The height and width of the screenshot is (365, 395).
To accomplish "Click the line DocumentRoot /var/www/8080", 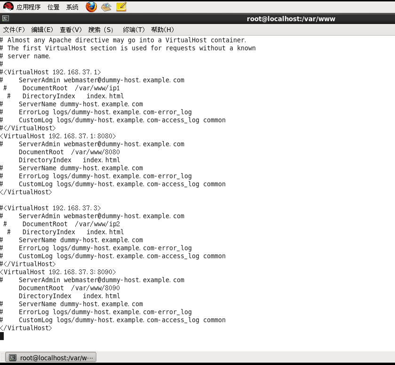I will point(69,152).
